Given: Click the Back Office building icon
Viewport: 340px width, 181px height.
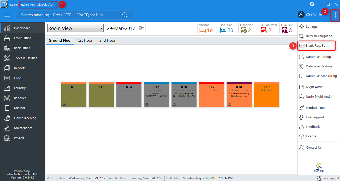Looking at the screenshot, I should [x=7, y=48].
